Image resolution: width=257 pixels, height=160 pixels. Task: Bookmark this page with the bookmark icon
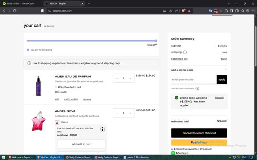click(x=42, y=11)
